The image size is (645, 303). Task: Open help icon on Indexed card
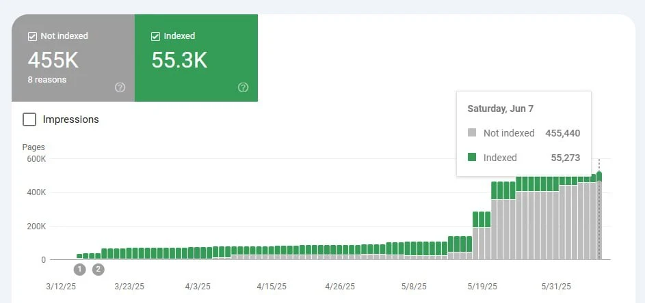(x=243, y=87)
